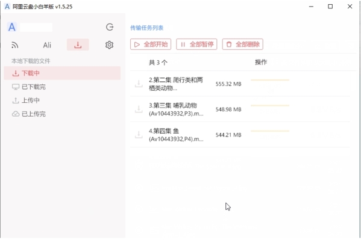This screenshot has height=240, width=361.
Task: Switch to the Ali tab
Action: tap(47, 45)
